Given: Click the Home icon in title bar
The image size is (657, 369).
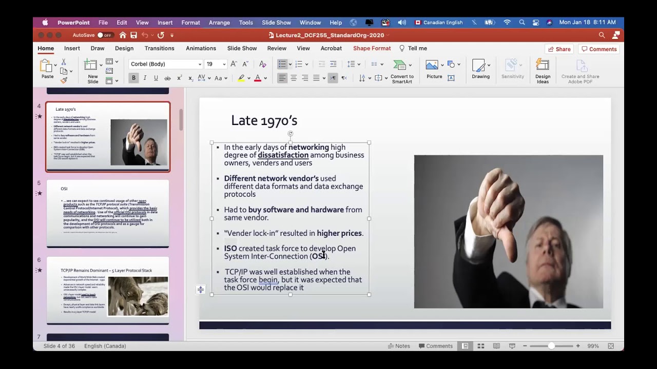Looking at the screenshot, I should pyautogui.click(x=123, y=35).
